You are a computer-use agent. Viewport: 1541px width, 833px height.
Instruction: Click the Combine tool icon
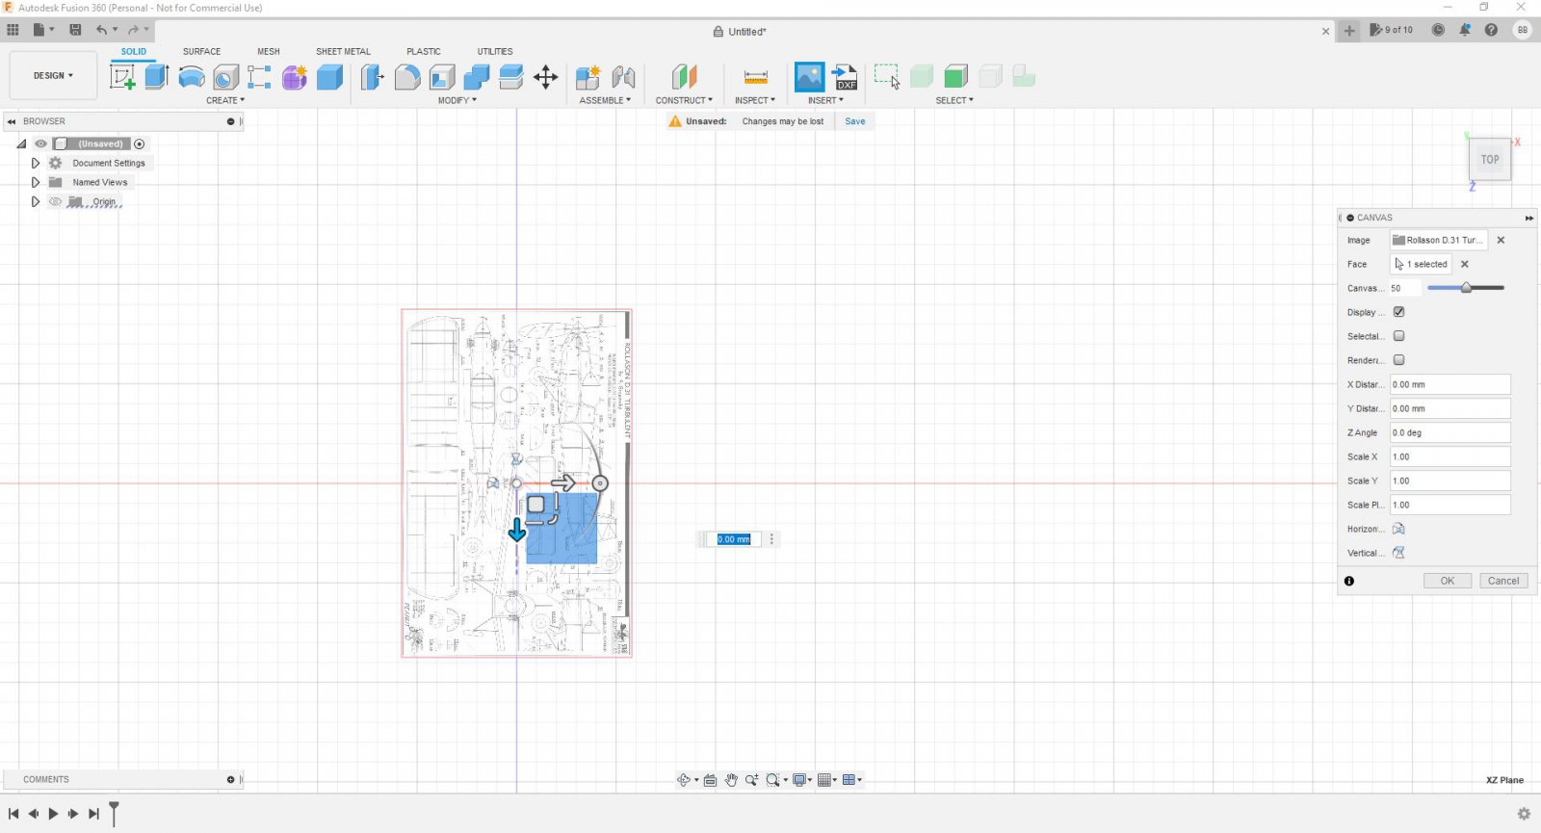477,77
